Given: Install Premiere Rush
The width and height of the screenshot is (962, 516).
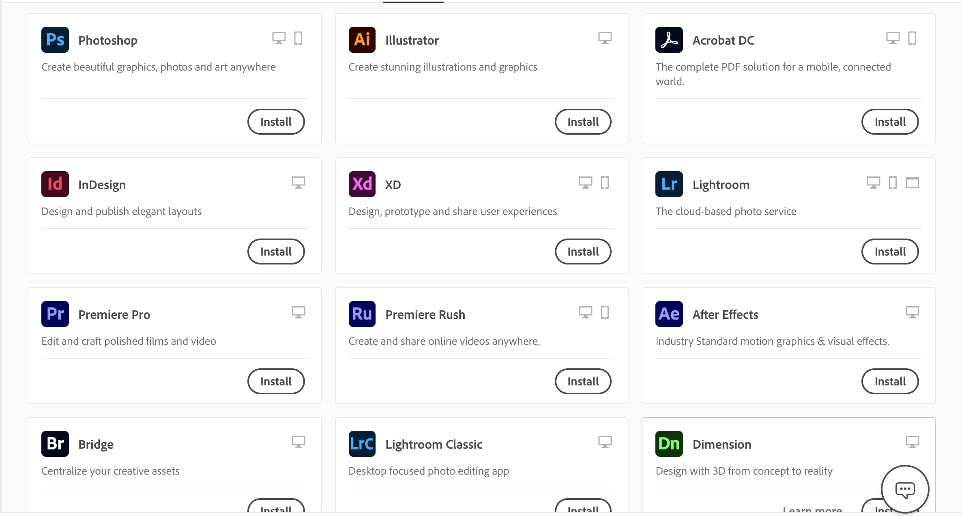Looking at the screenshot, I should pyautogui.click(x=583, y=381).
